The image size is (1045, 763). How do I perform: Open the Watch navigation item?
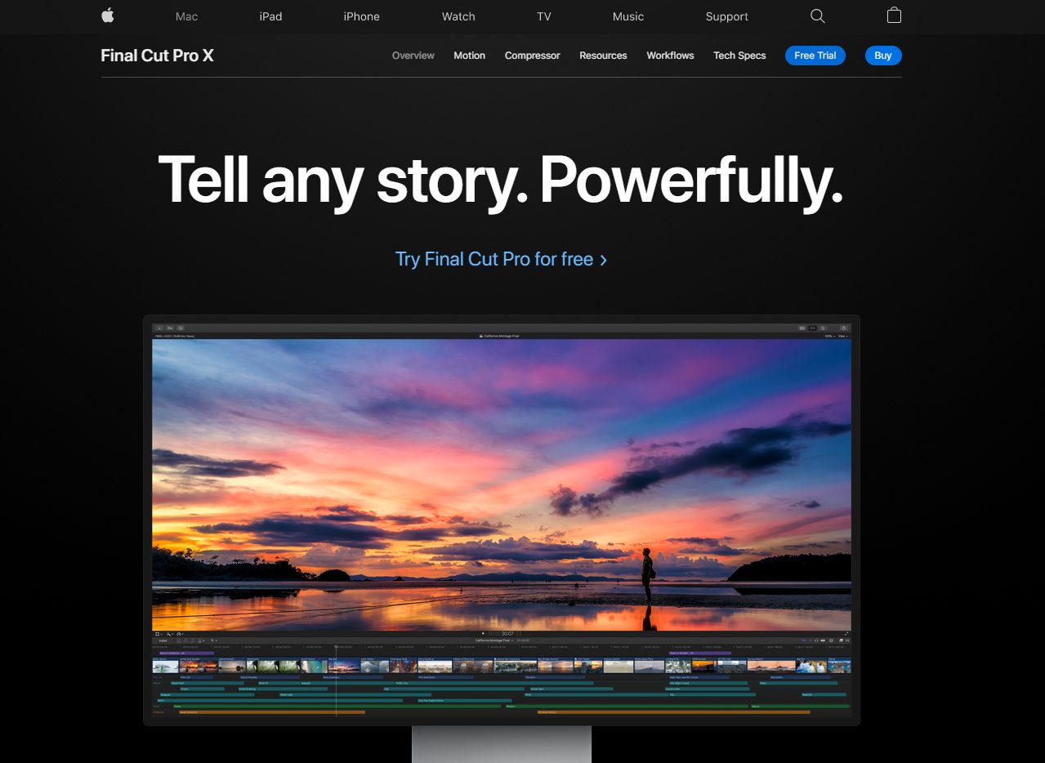pyautogui.click(x=458, y=16)
